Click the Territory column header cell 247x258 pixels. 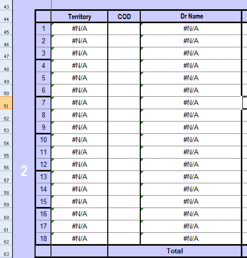[79, 16]
